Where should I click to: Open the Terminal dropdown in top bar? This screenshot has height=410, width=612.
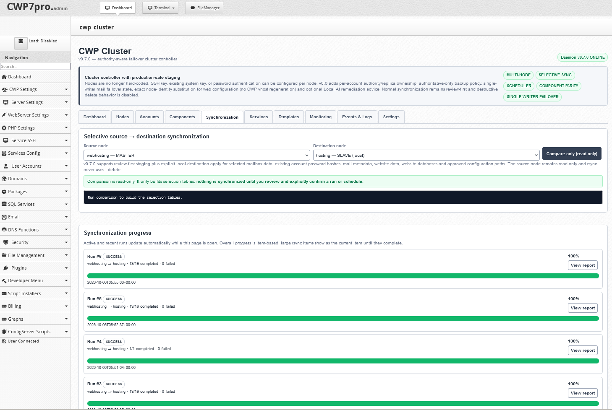point(160,8)
